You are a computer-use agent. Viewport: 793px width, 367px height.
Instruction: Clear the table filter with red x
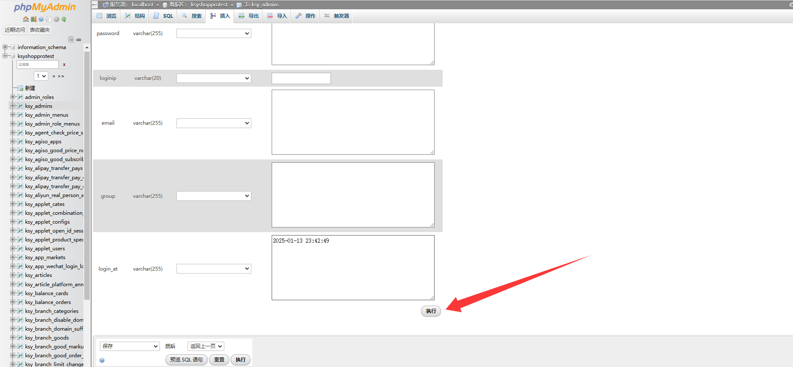pyautogui.click(x=64, y=65)
